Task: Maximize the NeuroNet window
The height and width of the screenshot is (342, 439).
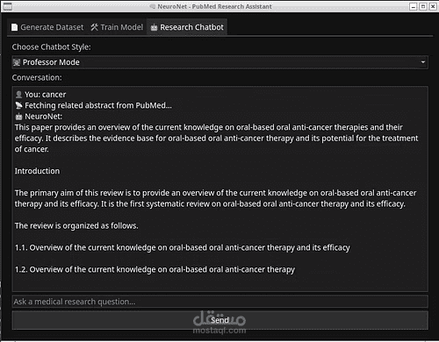Action: point(423,6)
